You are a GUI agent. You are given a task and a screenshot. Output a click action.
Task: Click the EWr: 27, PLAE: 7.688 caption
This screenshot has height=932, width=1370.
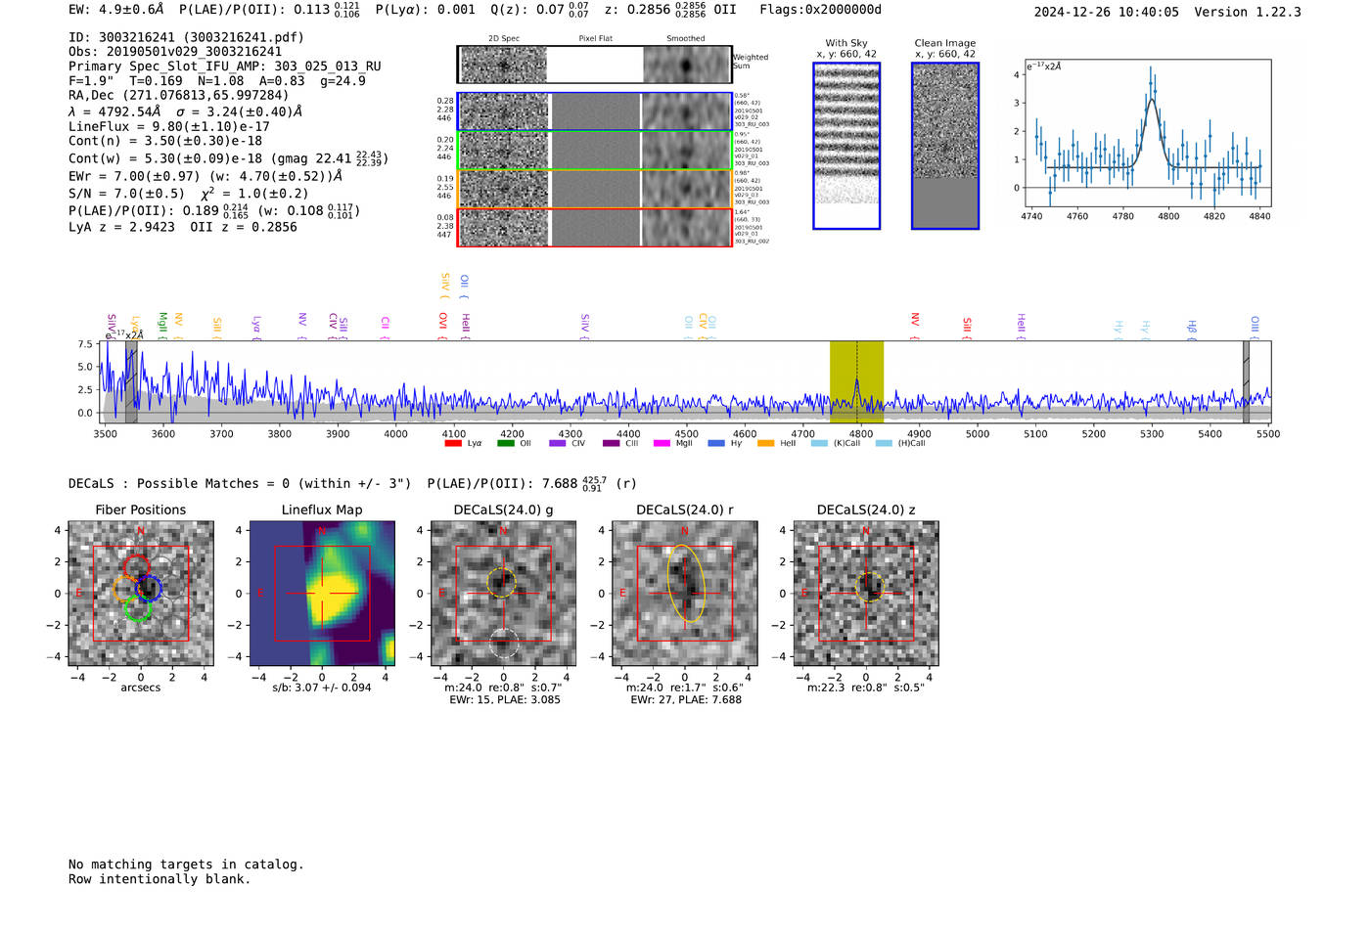click(686, 700)
